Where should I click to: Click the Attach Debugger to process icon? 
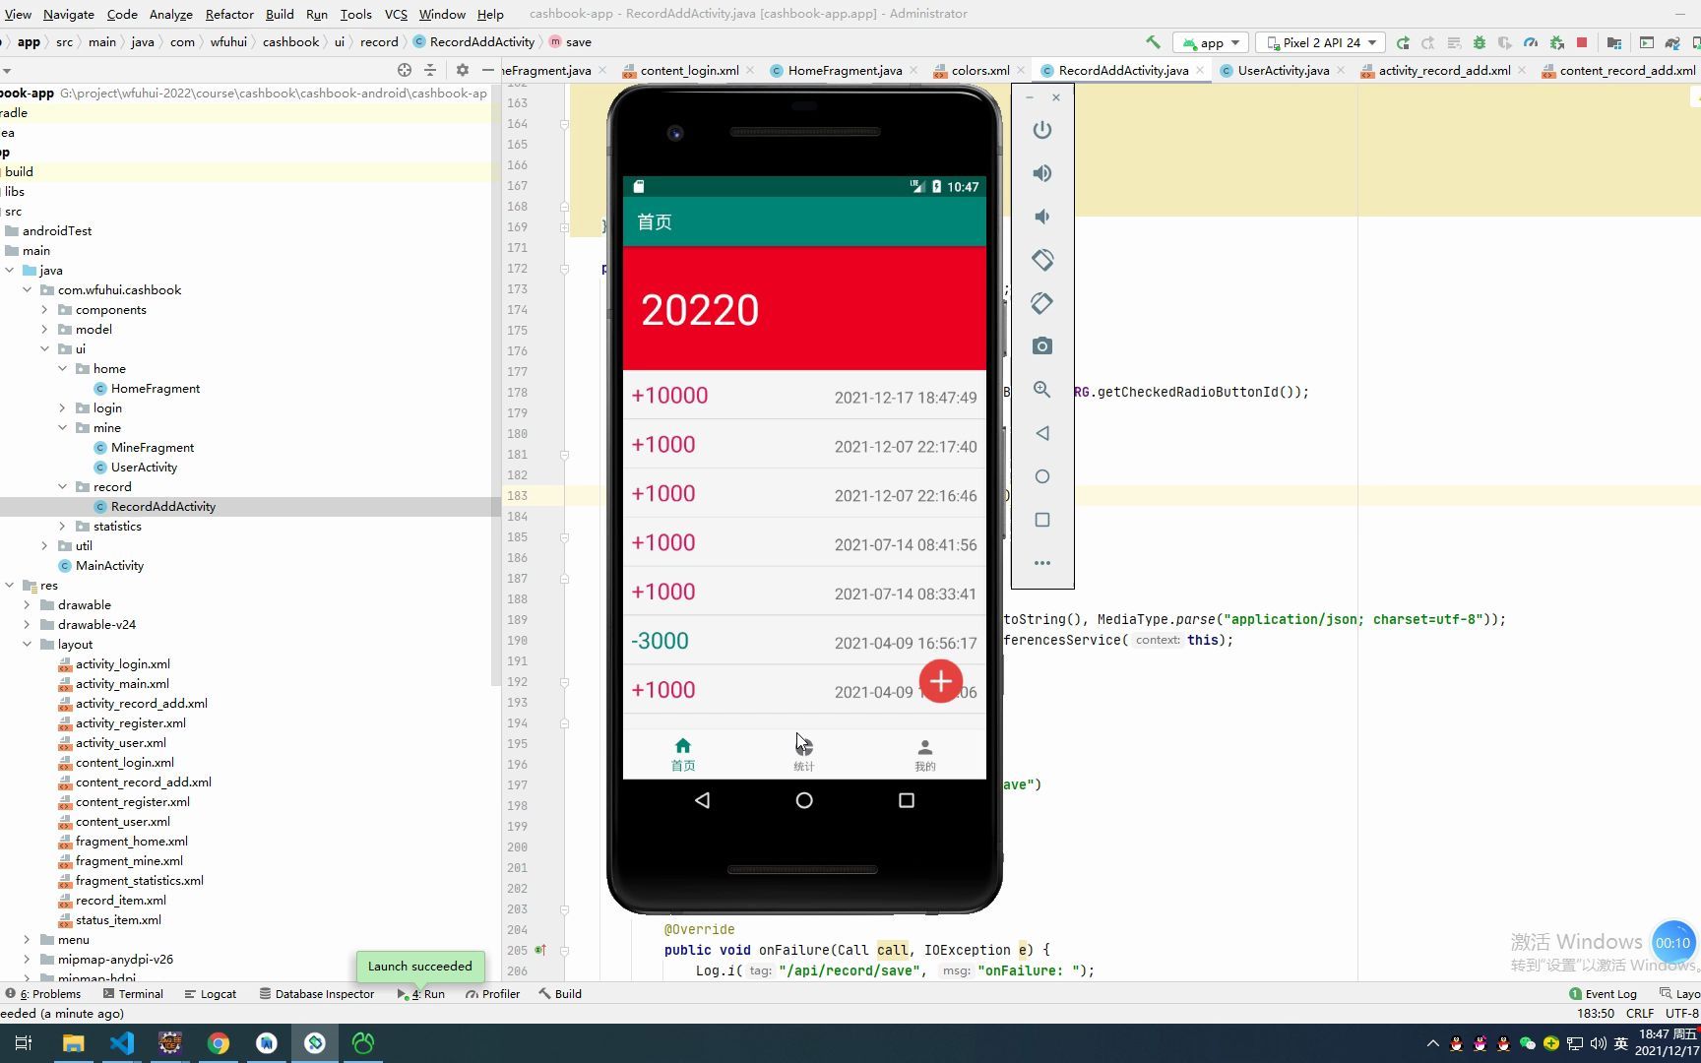coord(1556,42)
